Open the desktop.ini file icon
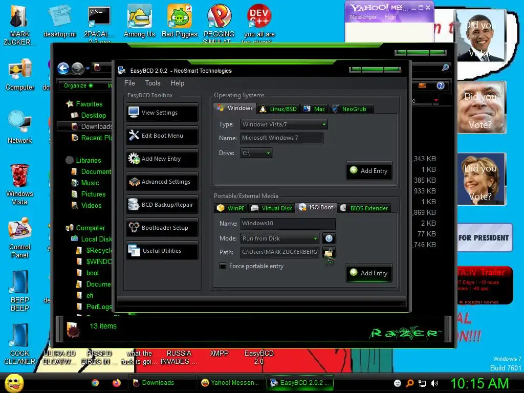This screenshot has height=393, width=524. tap(59, 20)
